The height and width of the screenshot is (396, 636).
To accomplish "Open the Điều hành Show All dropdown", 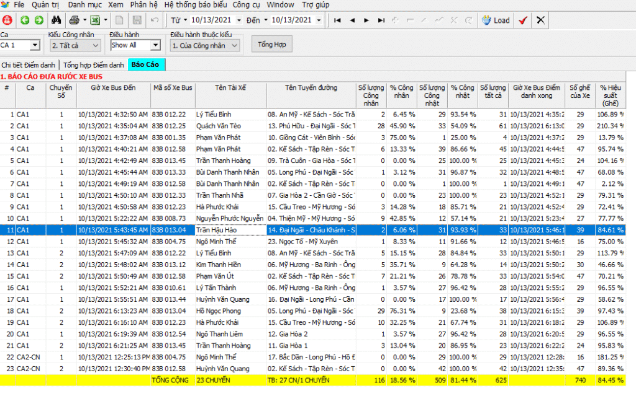I will 155,45.
